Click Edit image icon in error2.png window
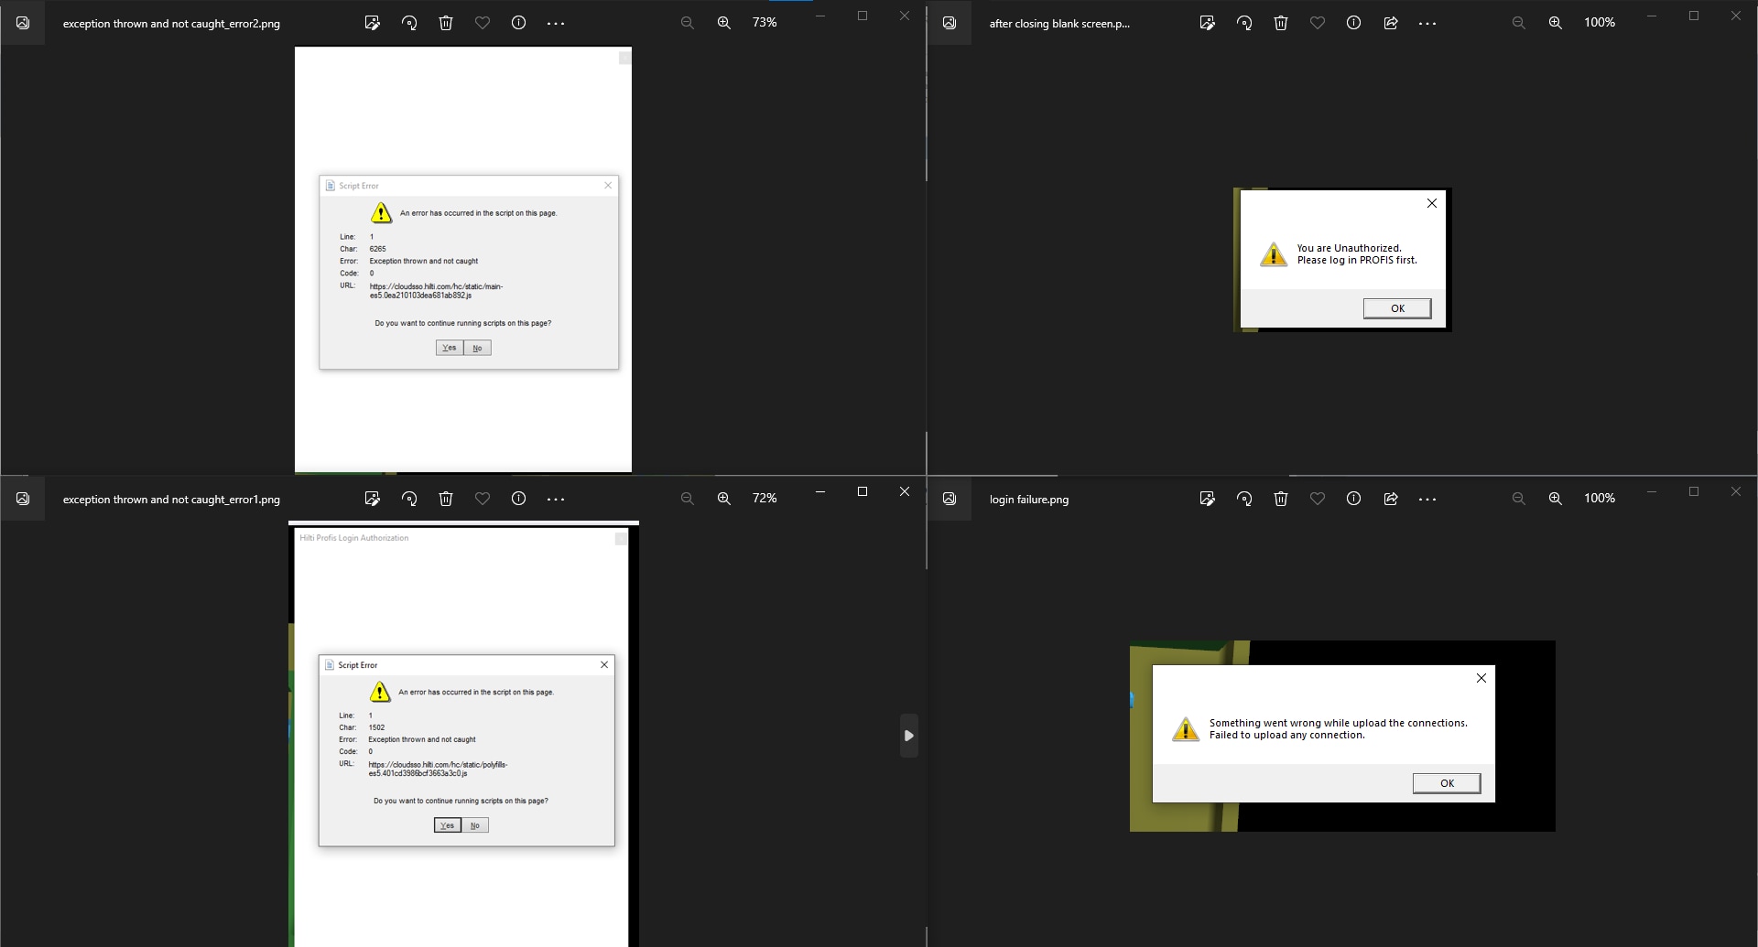The image size is (1758, 947). [372, 23]
